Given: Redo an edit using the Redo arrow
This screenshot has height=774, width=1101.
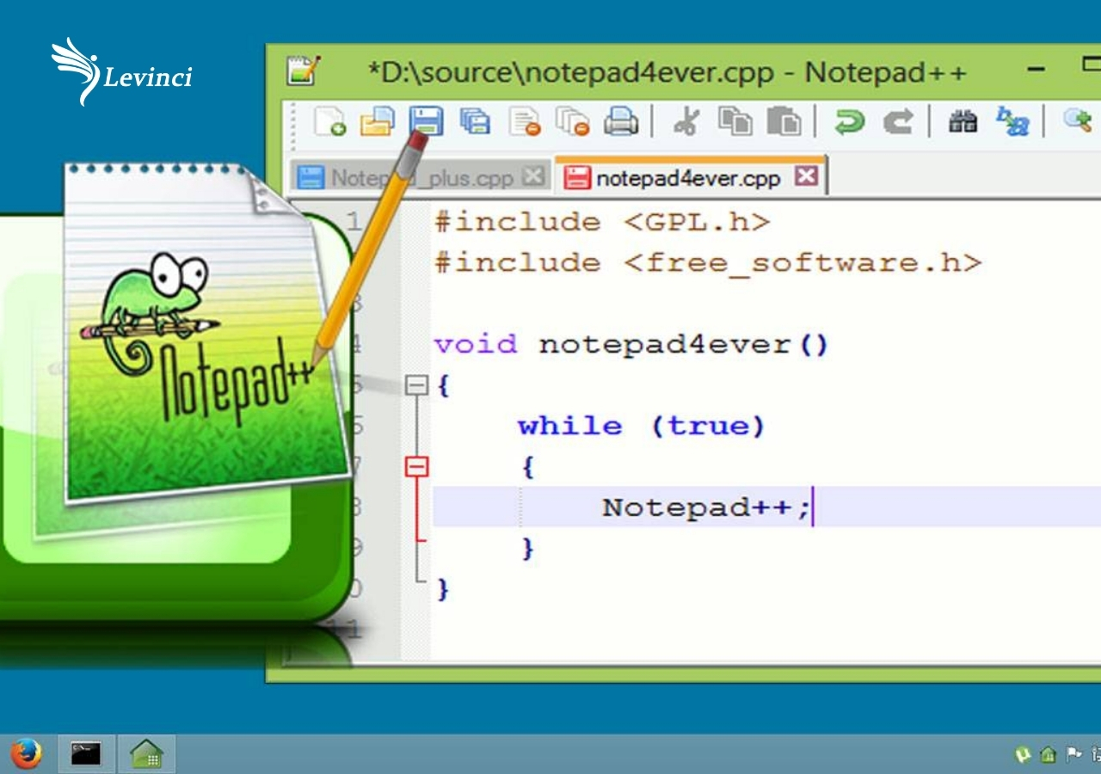Looking at the screenshot, I should point(898,120).
